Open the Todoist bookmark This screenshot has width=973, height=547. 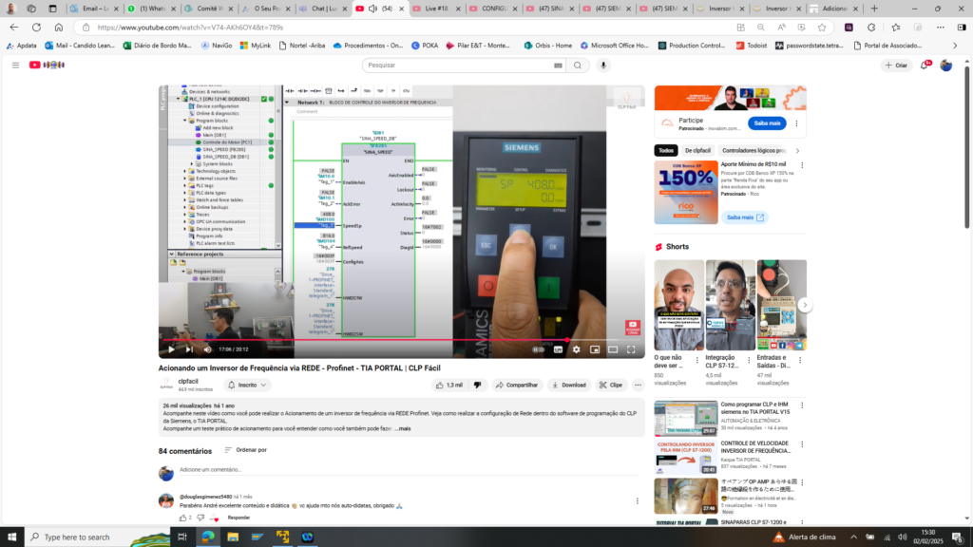752,46
